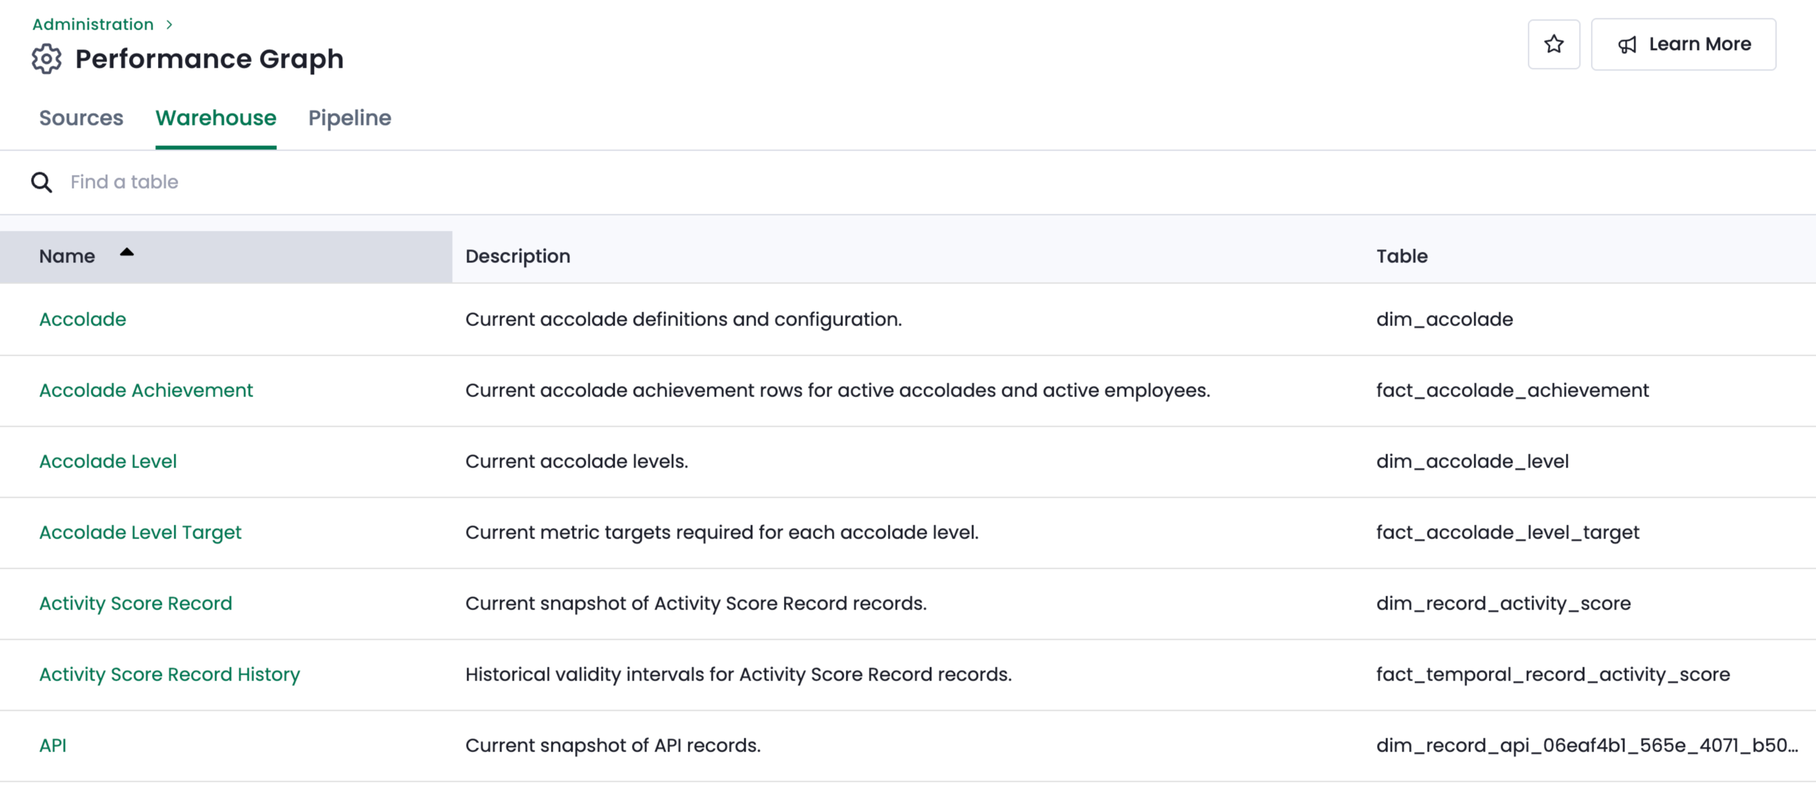Click the magnifying glass search icon
1816x791 pixels.
tap(41, 182)
